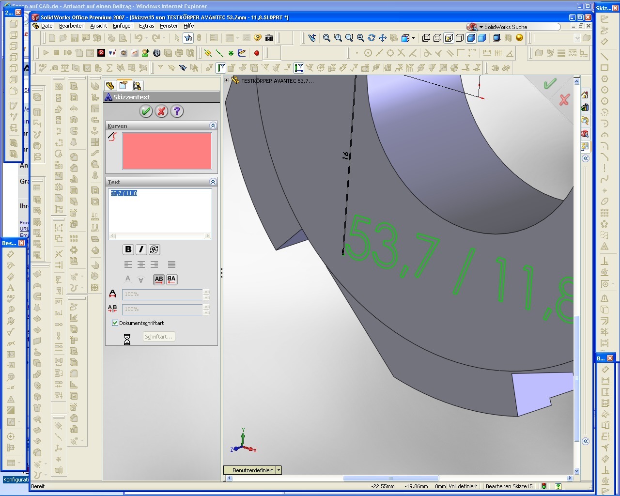This screenshot has width=620, height=496.
Task: Open the Benutzerdefiniert view dropdown
Action: pyautogui.click(x=279, y=470)
